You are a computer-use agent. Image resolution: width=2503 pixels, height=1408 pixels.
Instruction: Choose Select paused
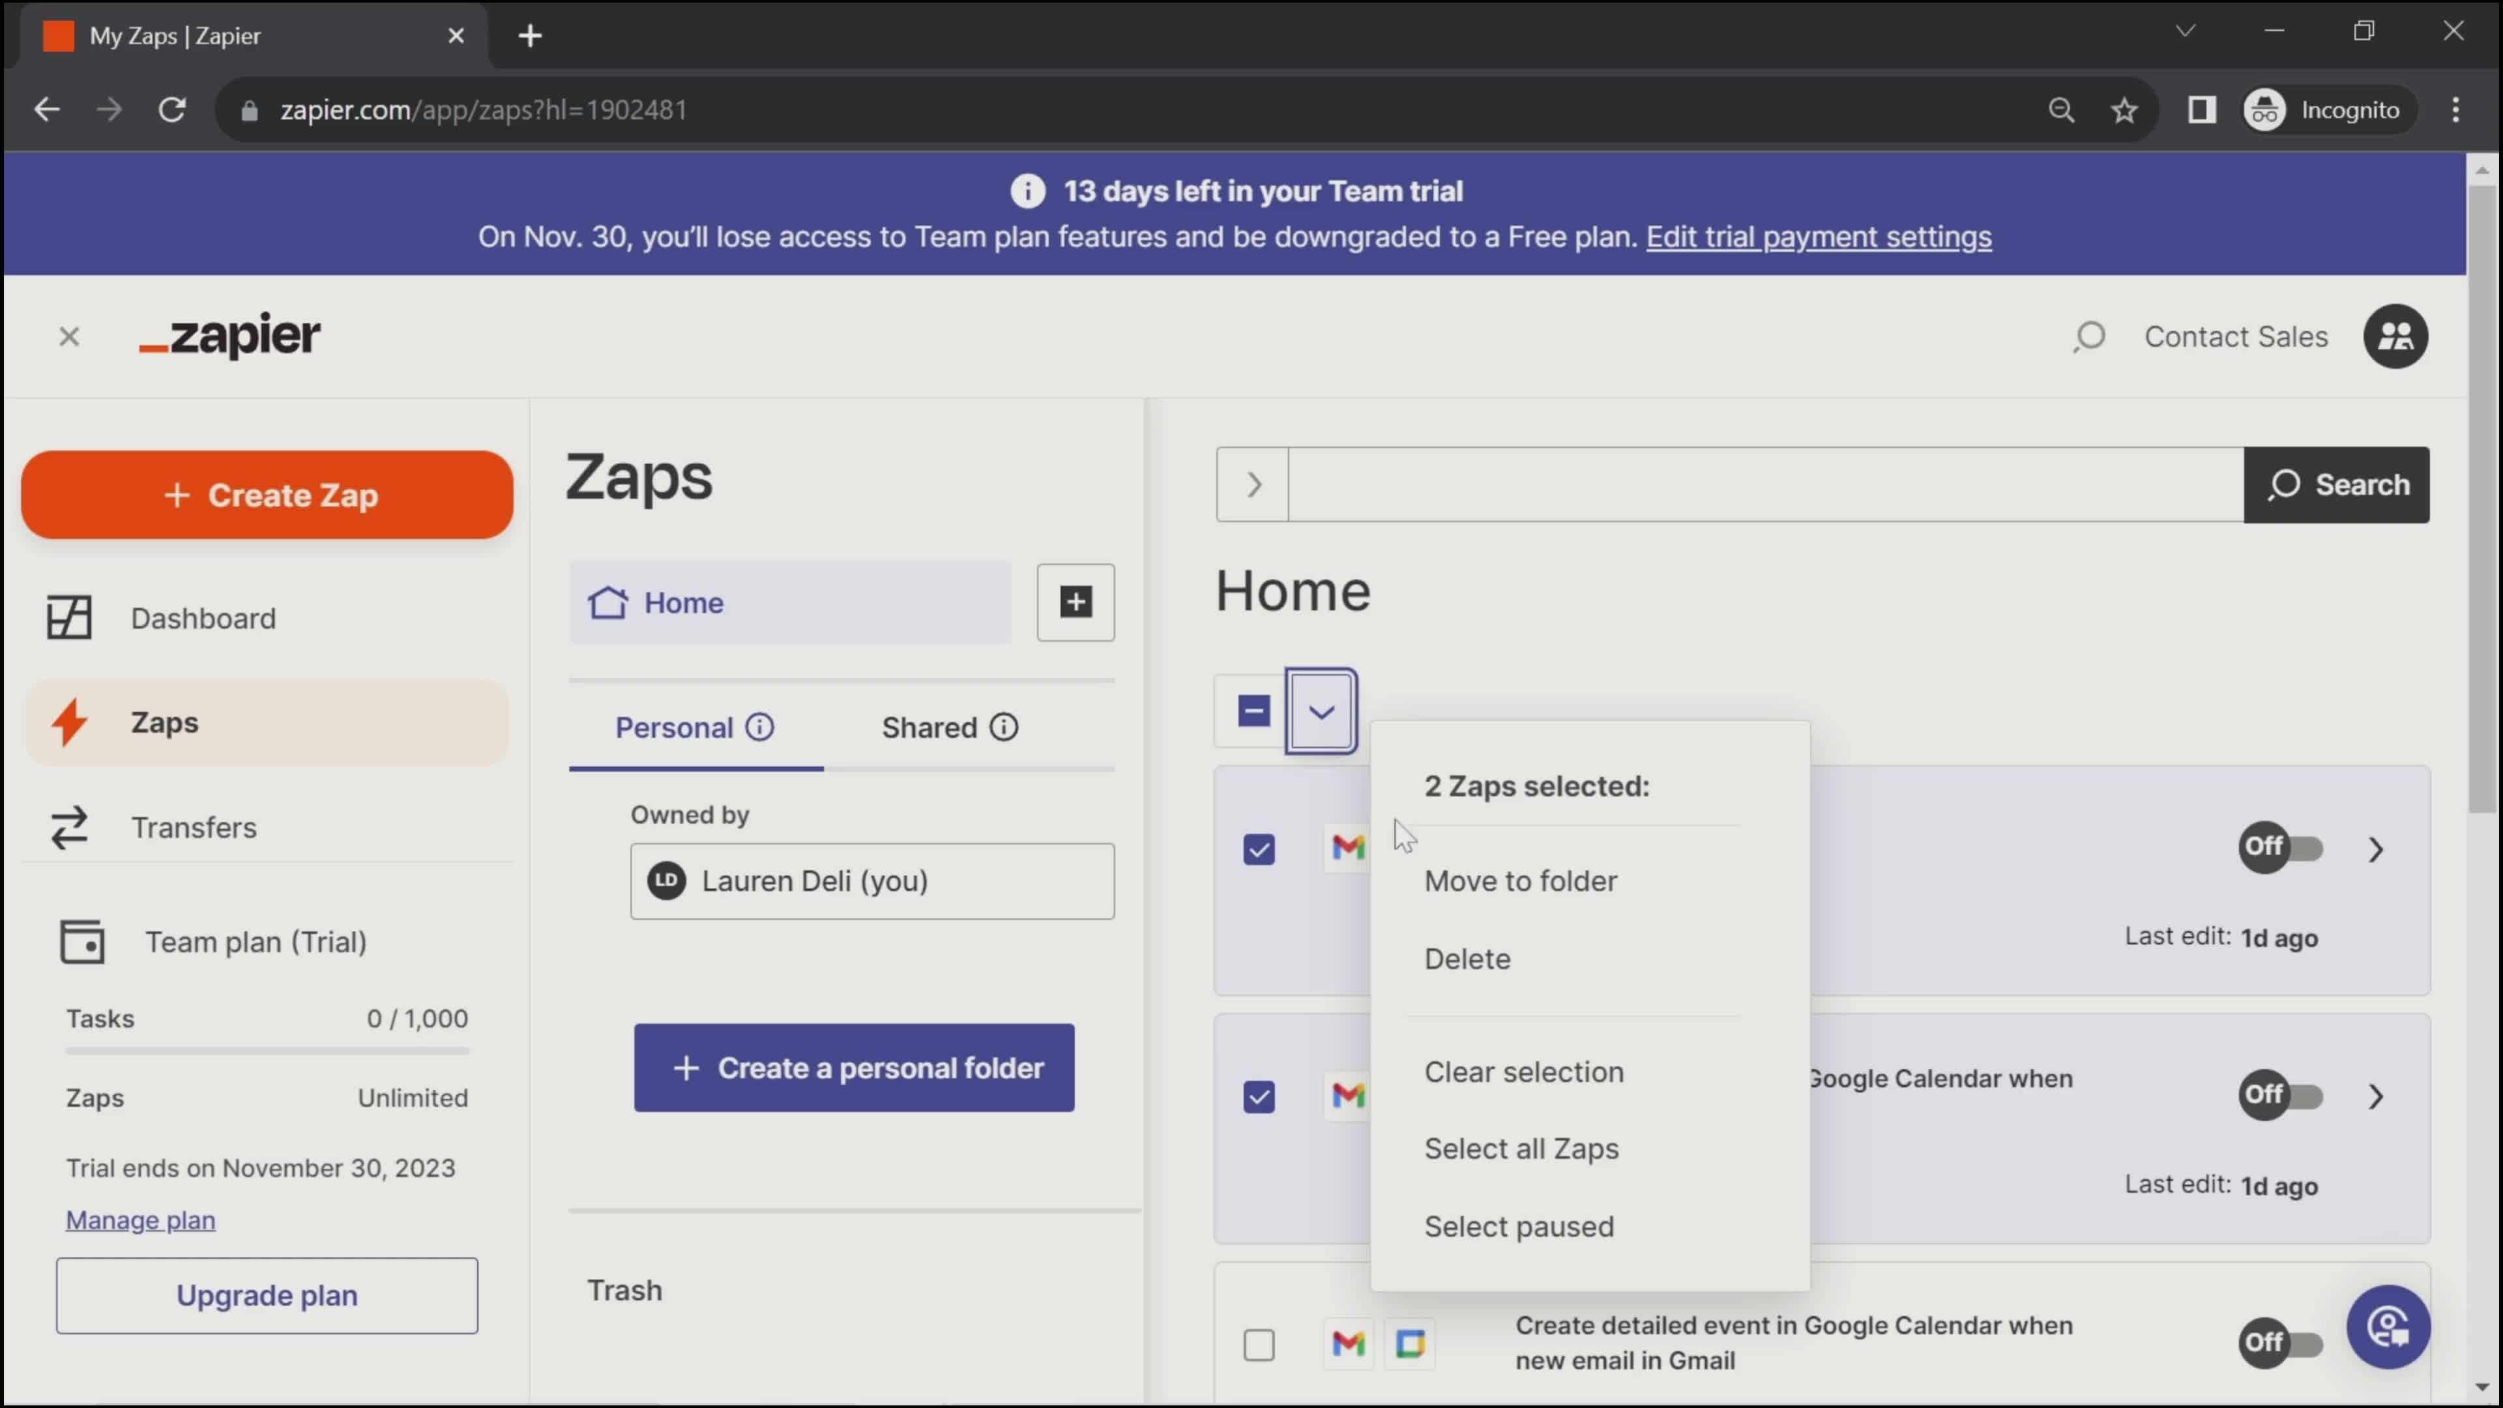pyautogui.click(x=1519, y=1227)
